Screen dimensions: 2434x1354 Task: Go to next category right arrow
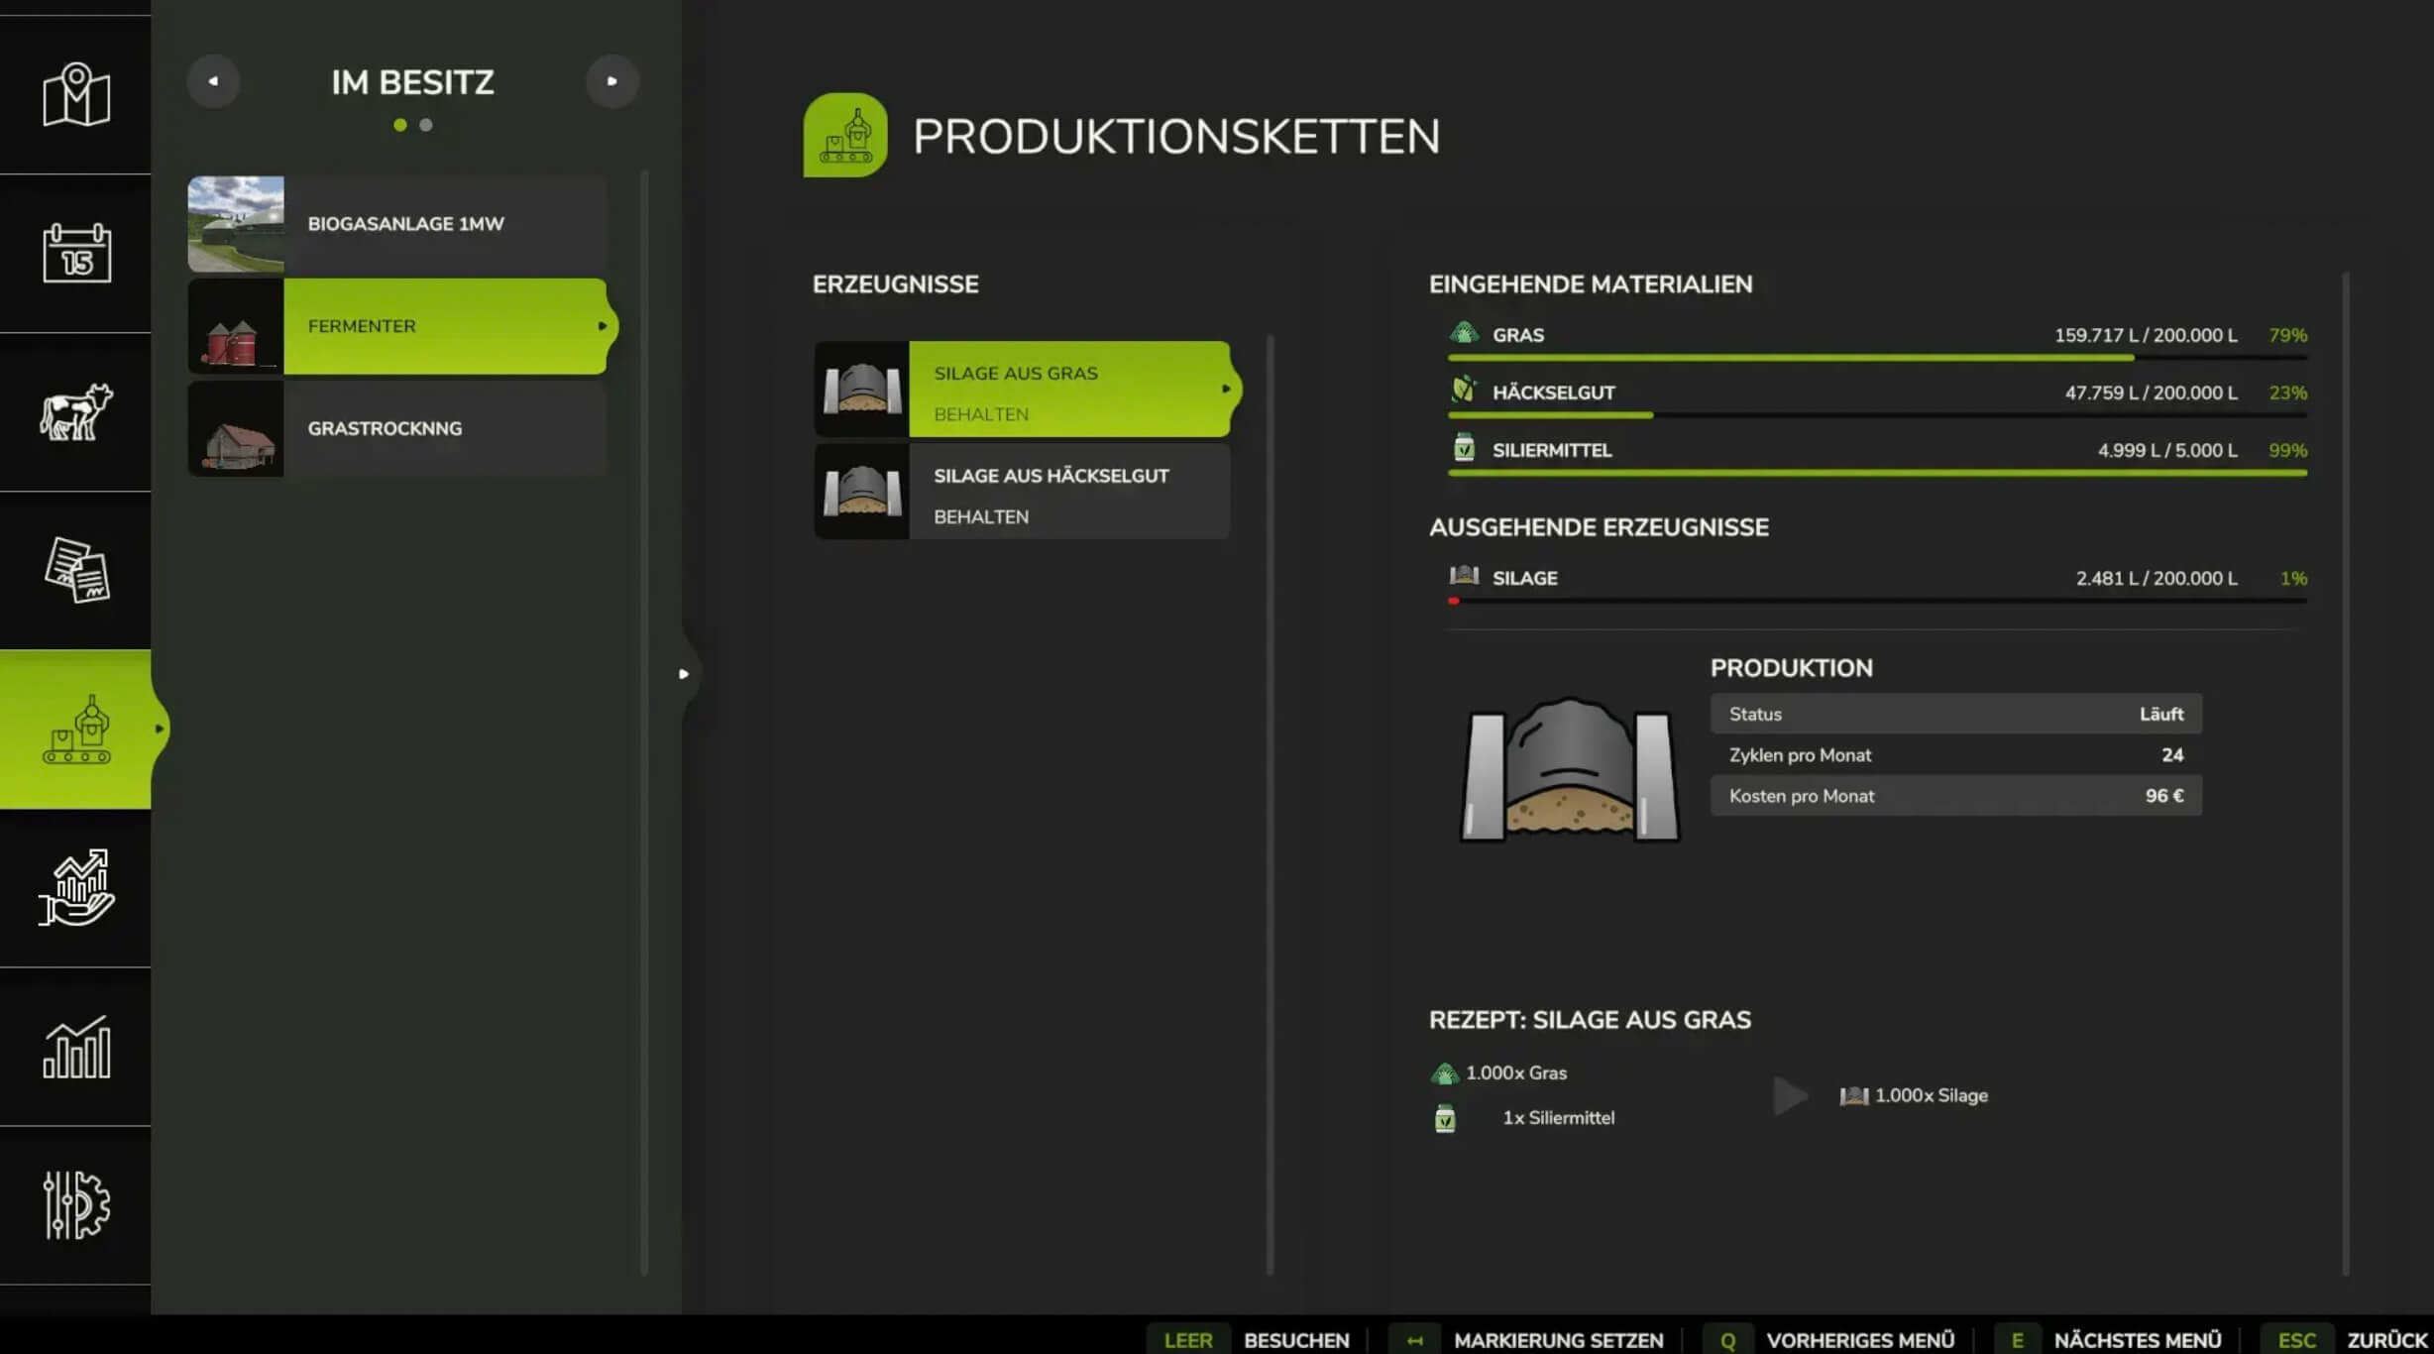pyautogui.click(x=611, y=81)
